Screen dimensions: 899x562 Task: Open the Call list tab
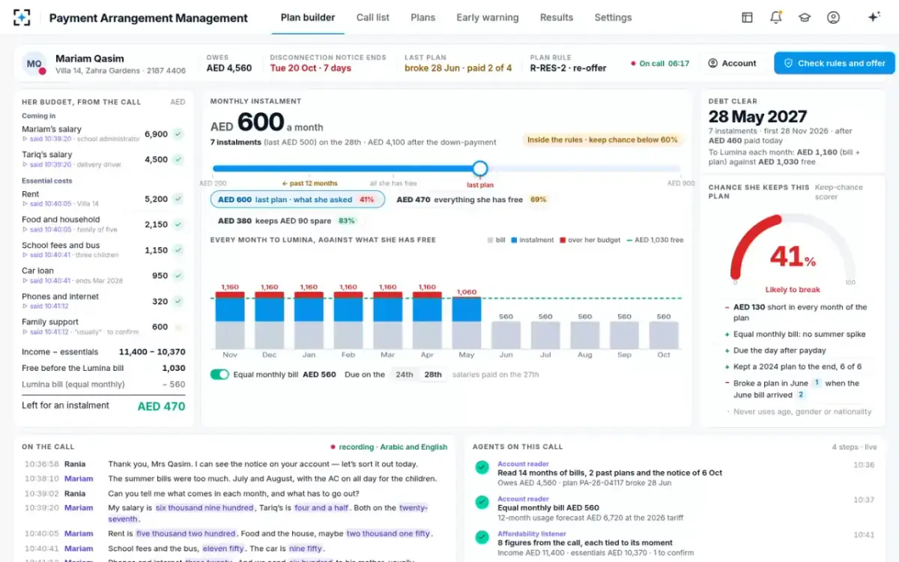(x=373, y=17)
